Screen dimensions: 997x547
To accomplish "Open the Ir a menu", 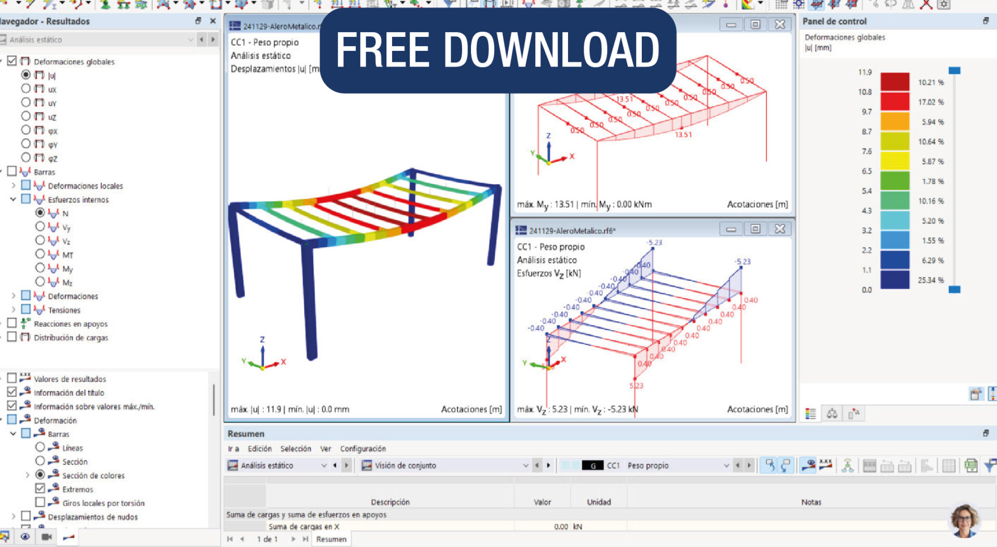I will pos(233,448).
